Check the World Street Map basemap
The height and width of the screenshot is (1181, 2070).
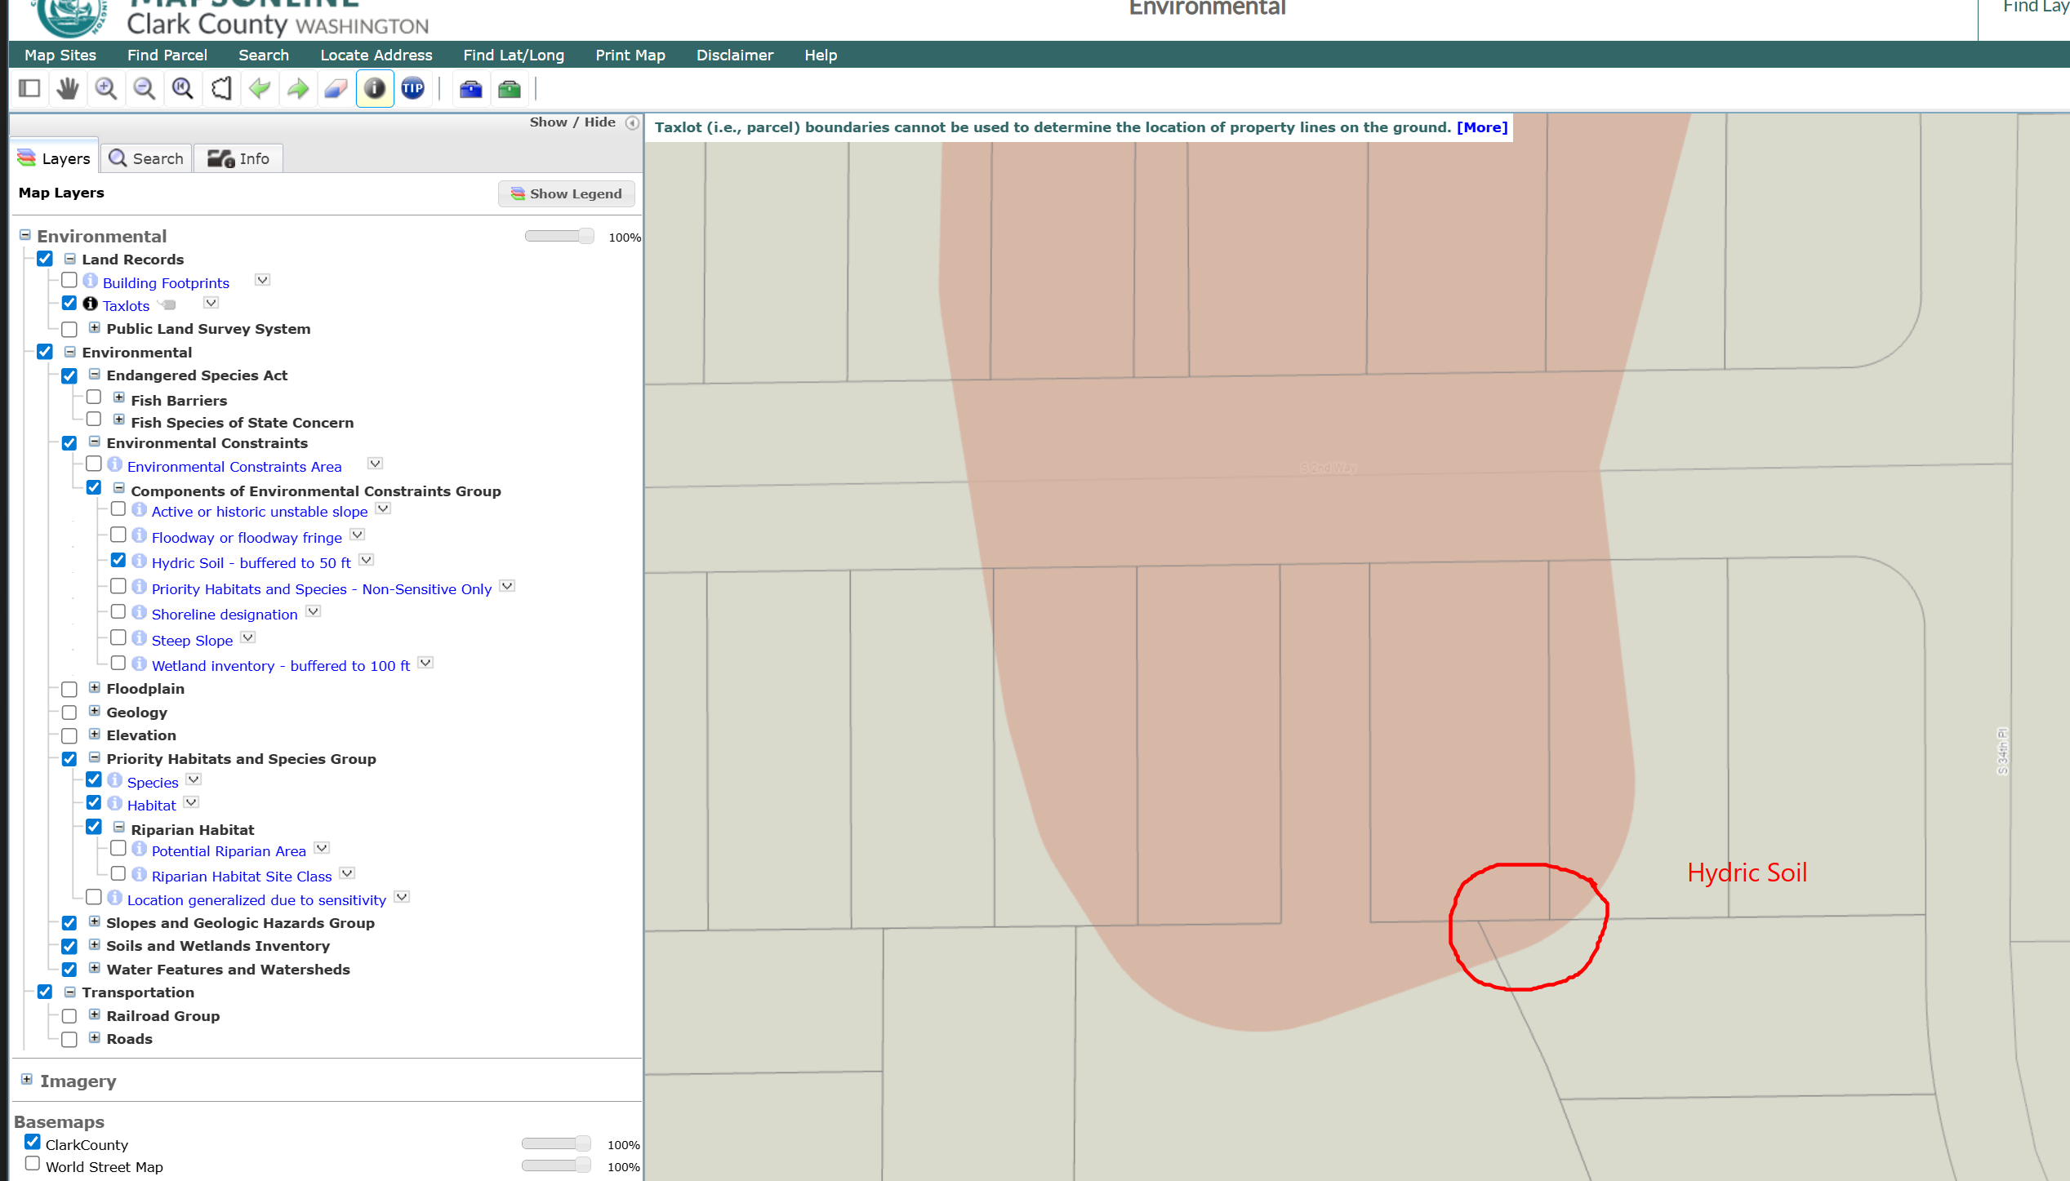33,1164
